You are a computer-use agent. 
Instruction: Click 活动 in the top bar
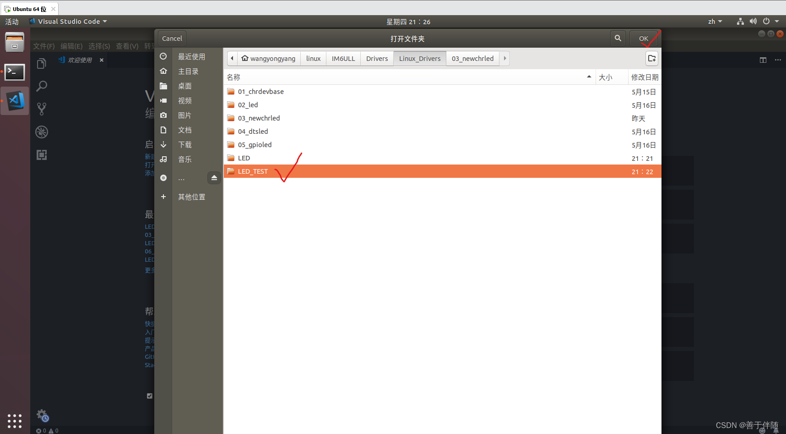pos(12,22)
